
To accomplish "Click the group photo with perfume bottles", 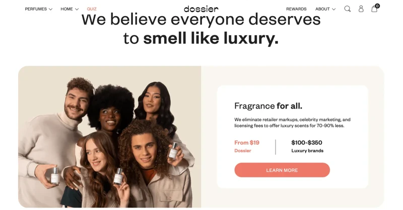I will [x=109, y=137].
